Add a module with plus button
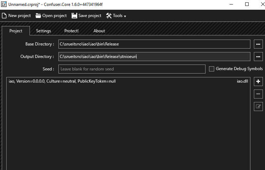The image size is (265, 170). 258,82
